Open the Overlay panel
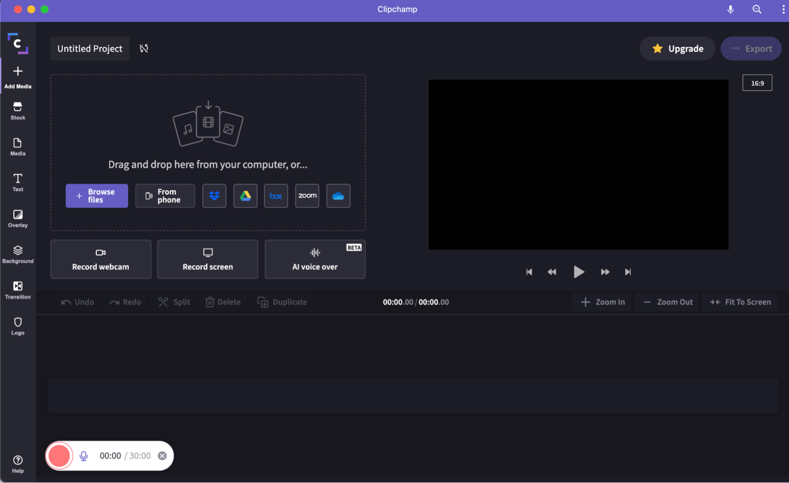 click(18, 218)
